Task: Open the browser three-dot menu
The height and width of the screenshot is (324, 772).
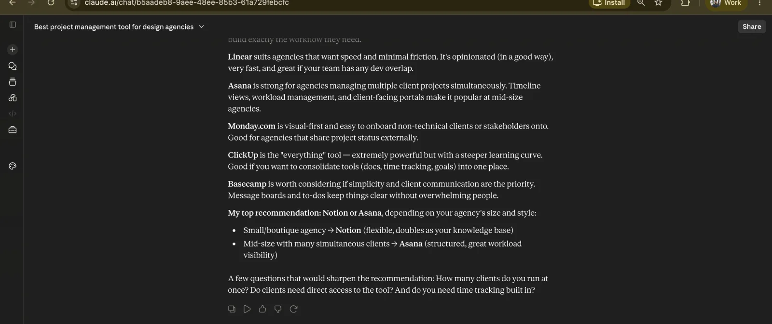Action: click(759, 3)
